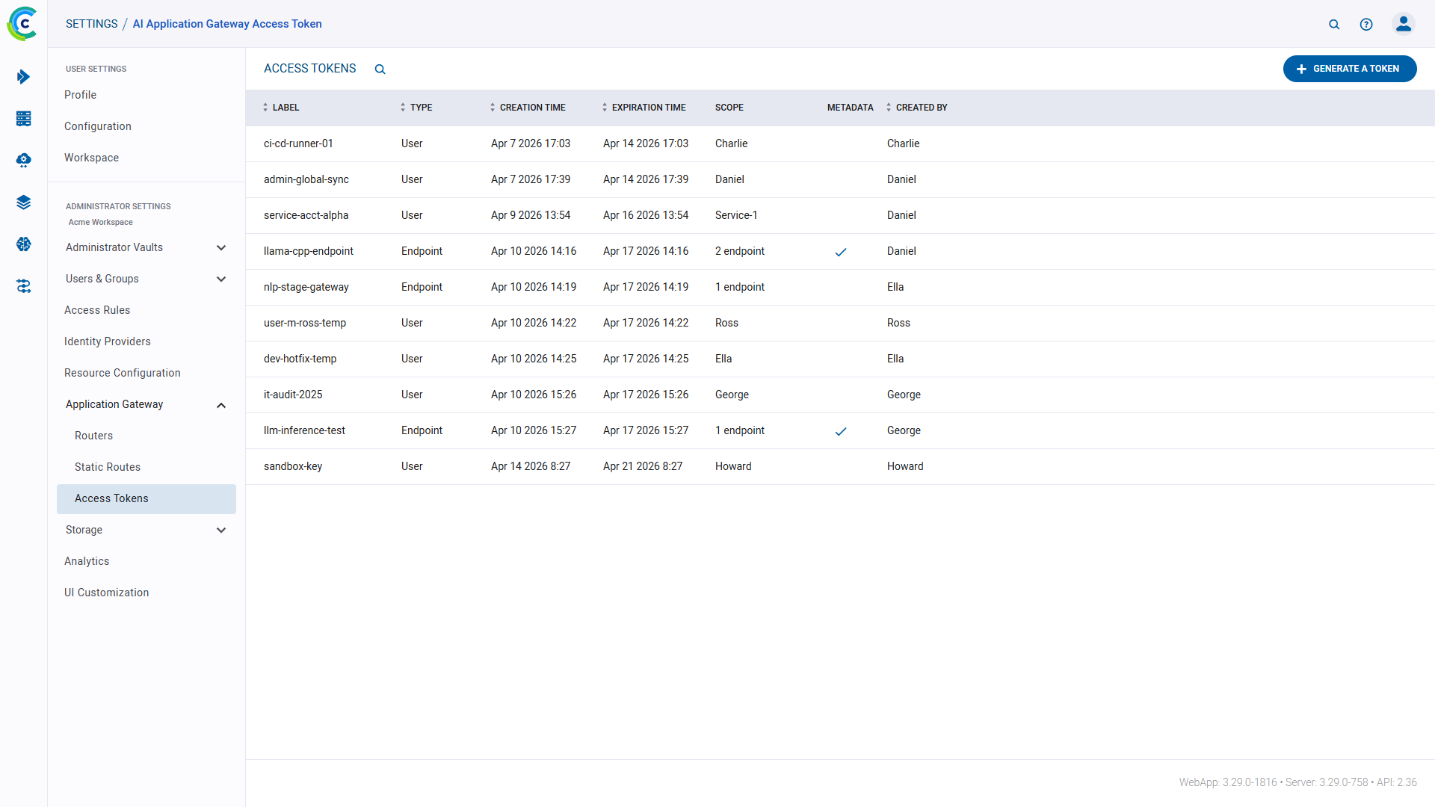
Task: Select the service-acct-alpha token row
Action: click(840, 215)
